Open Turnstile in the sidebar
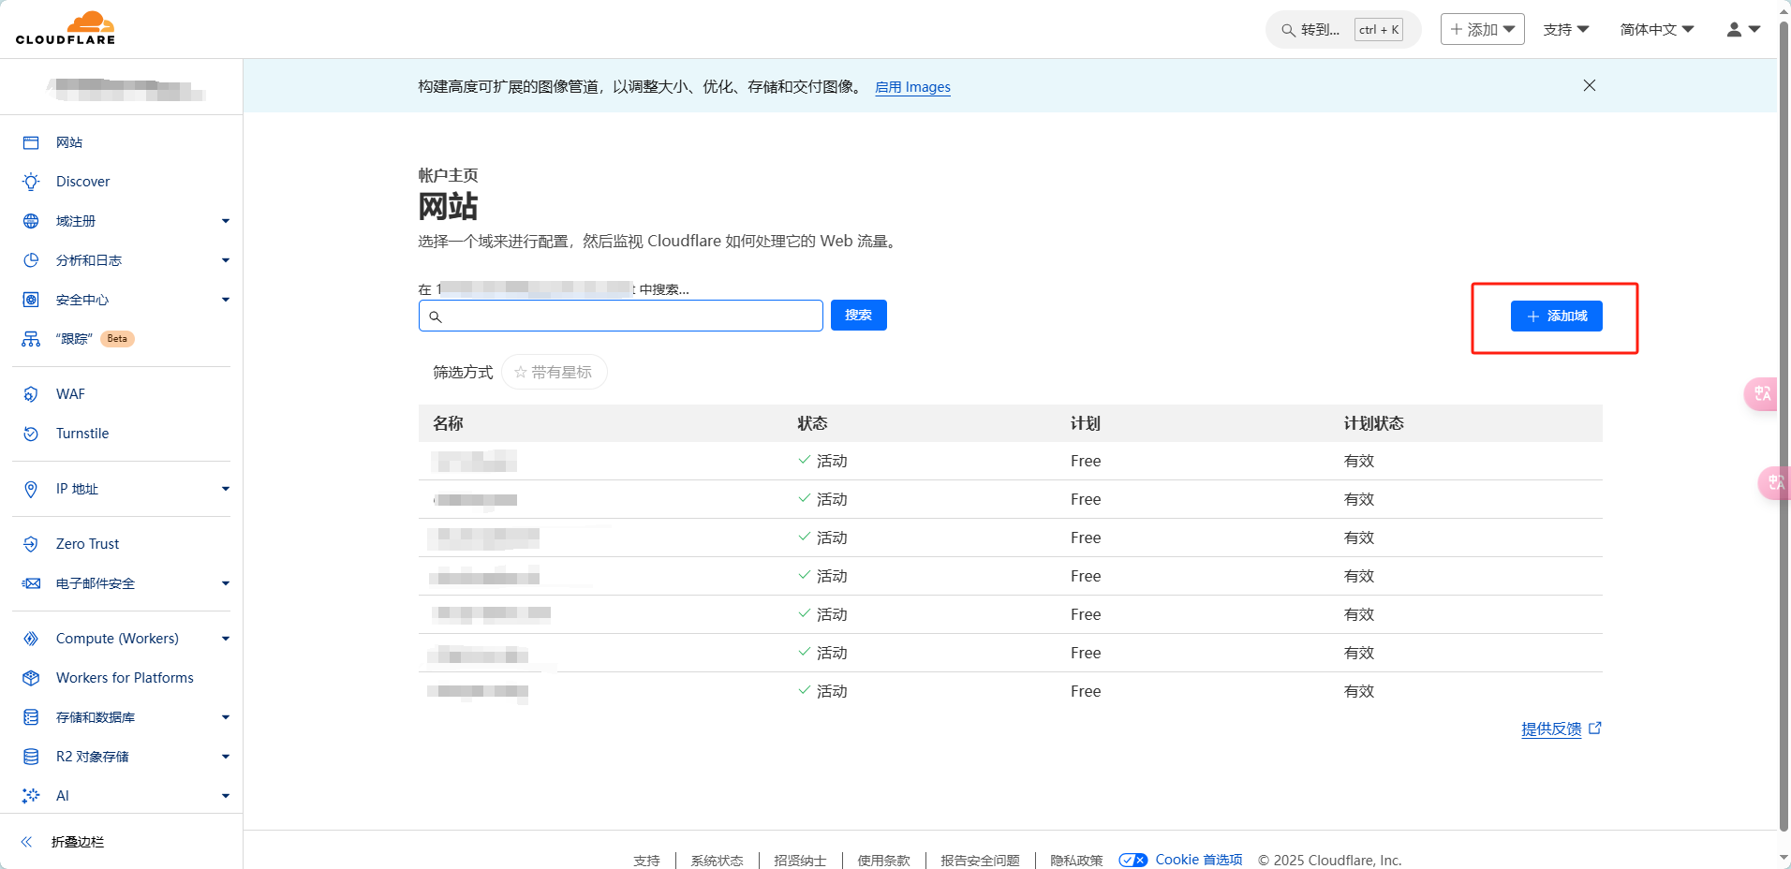Viewport: 1791px width, 869px height. [82, 434]
